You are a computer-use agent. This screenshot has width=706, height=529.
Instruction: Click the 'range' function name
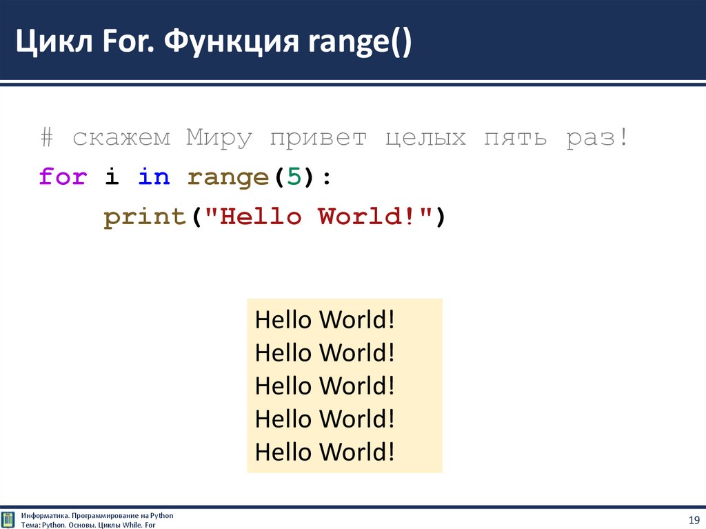point(228,178)
